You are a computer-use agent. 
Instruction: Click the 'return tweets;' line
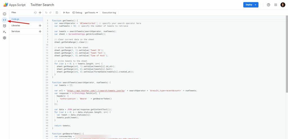click(x=62, y=126)
